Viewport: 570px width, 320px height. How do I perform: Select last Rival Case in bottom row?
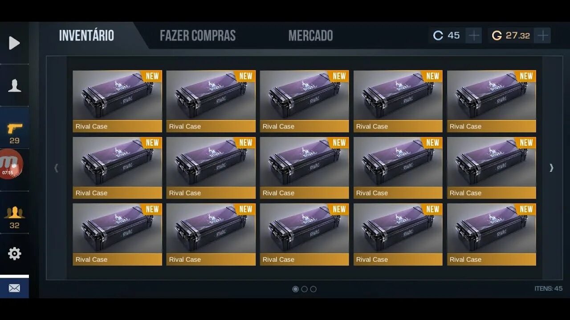click(492, 235)
